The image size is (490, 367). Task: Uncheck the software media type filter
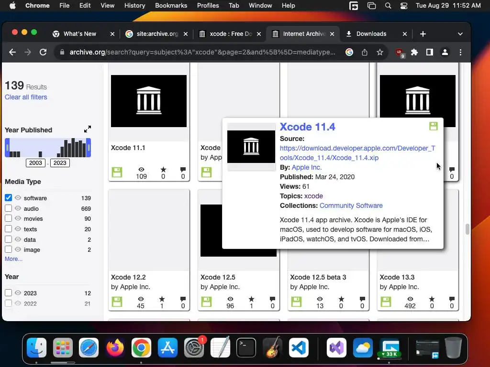click(x=9, y=197)
